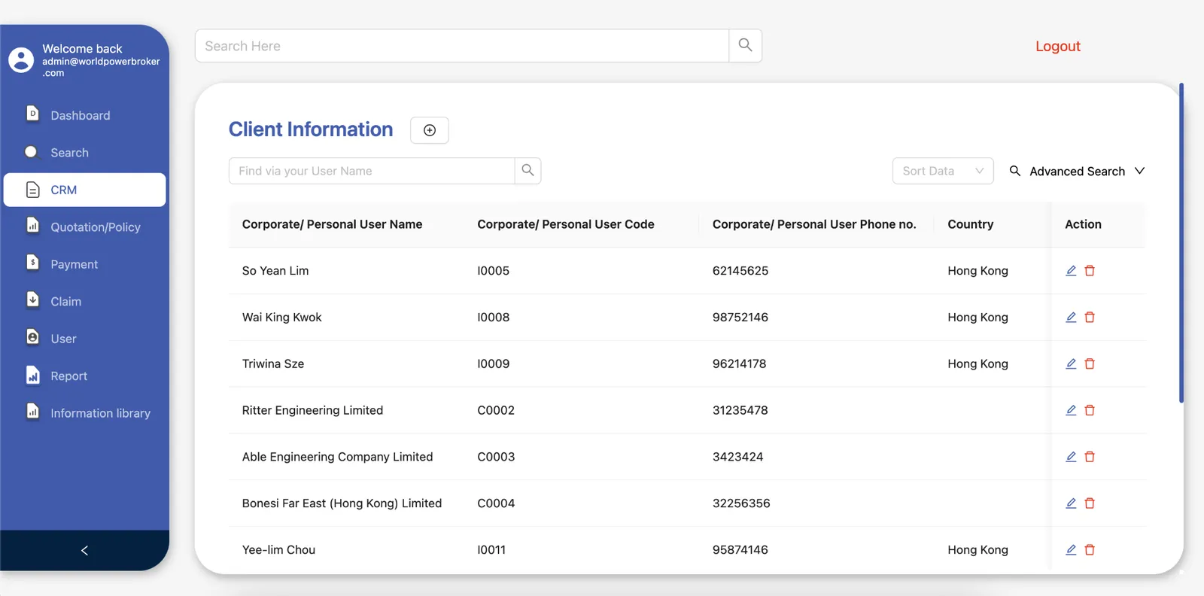
Task: Open the Claim section
Action: pyautogui.click(x=84, y=302)
